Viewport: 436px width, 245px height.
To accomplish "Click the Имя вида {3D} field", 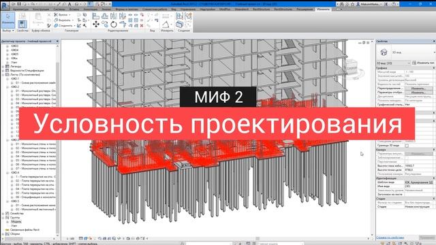I will point(419,186).
